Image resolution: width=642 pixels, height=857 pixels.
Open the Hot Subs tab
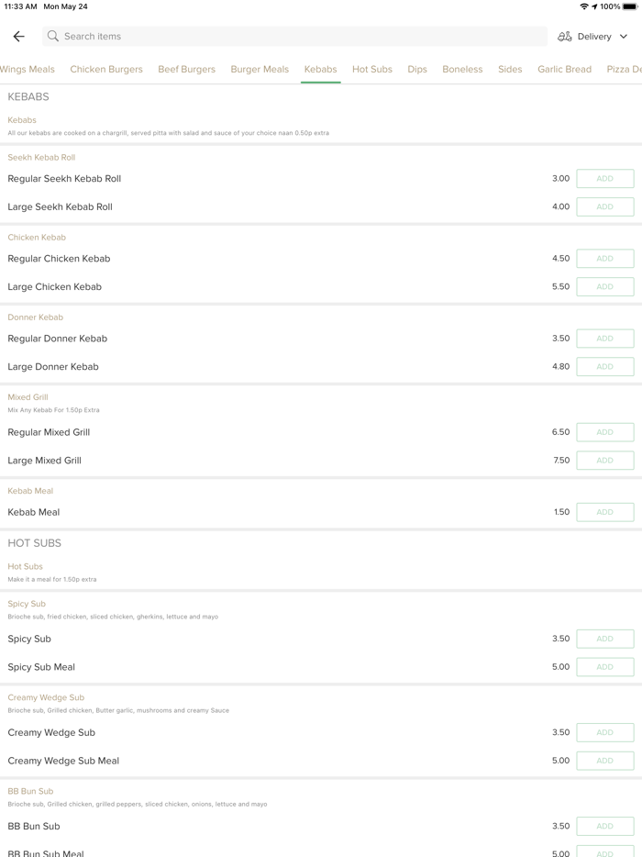(x=372, y=69)
